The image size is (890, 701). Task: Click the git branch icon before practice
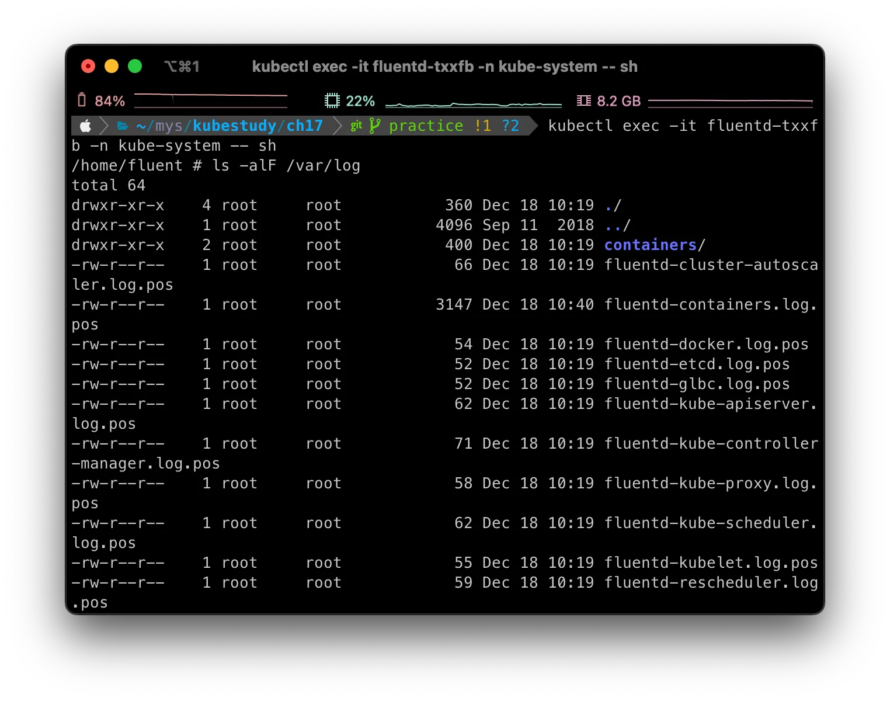[x=375, y=126]
